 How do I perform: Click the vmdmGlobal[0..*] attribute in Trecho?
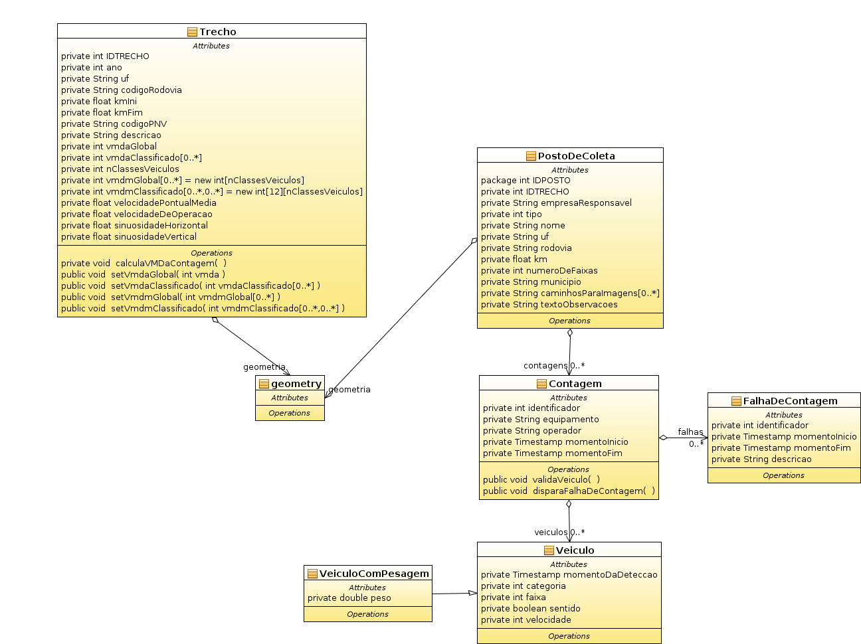click(183, 181)
